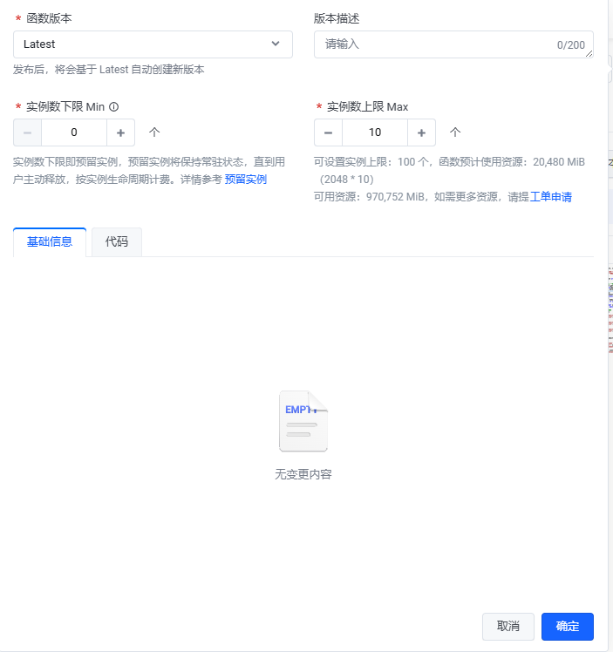Open the 工单申请 link
Viewport: 613px width, 652px height.
[551, 197]
